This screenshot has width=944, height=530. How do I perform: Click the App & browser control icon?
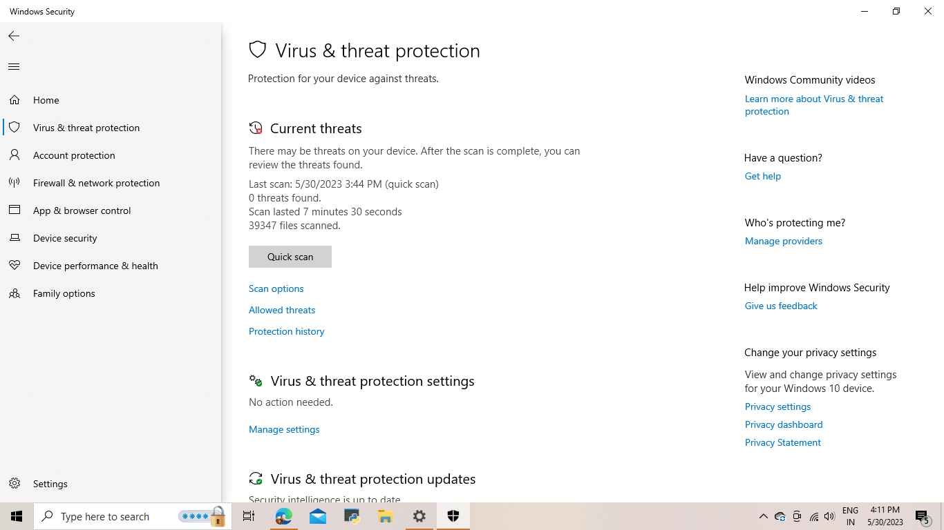[15, 210]
